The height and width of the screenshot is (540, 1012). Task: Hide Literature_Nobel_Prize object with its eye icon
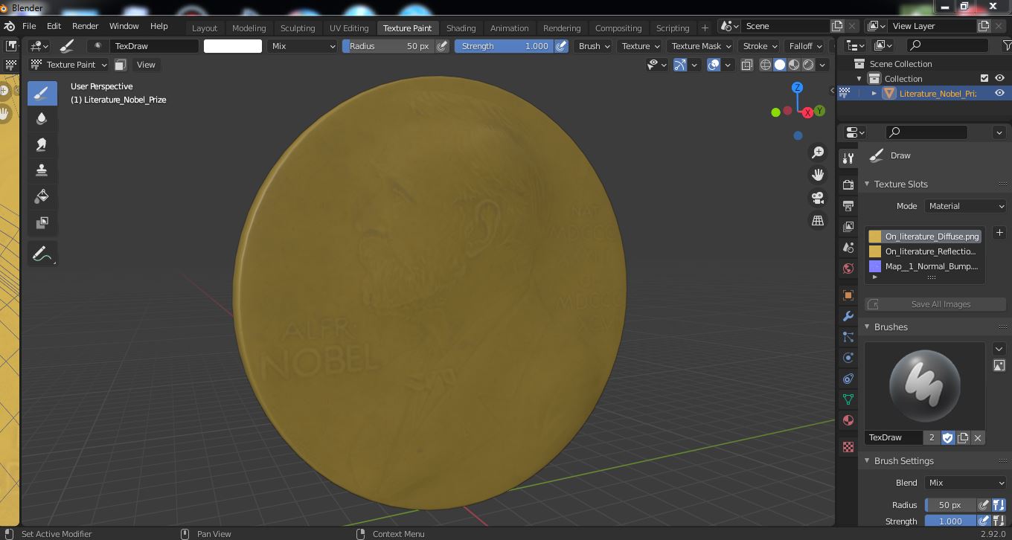[x=1000, y=93]
